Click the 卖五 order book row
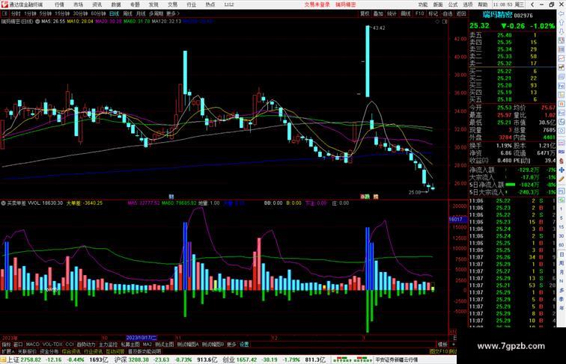This screenshot has width=566, height=364. coord(512,35)
